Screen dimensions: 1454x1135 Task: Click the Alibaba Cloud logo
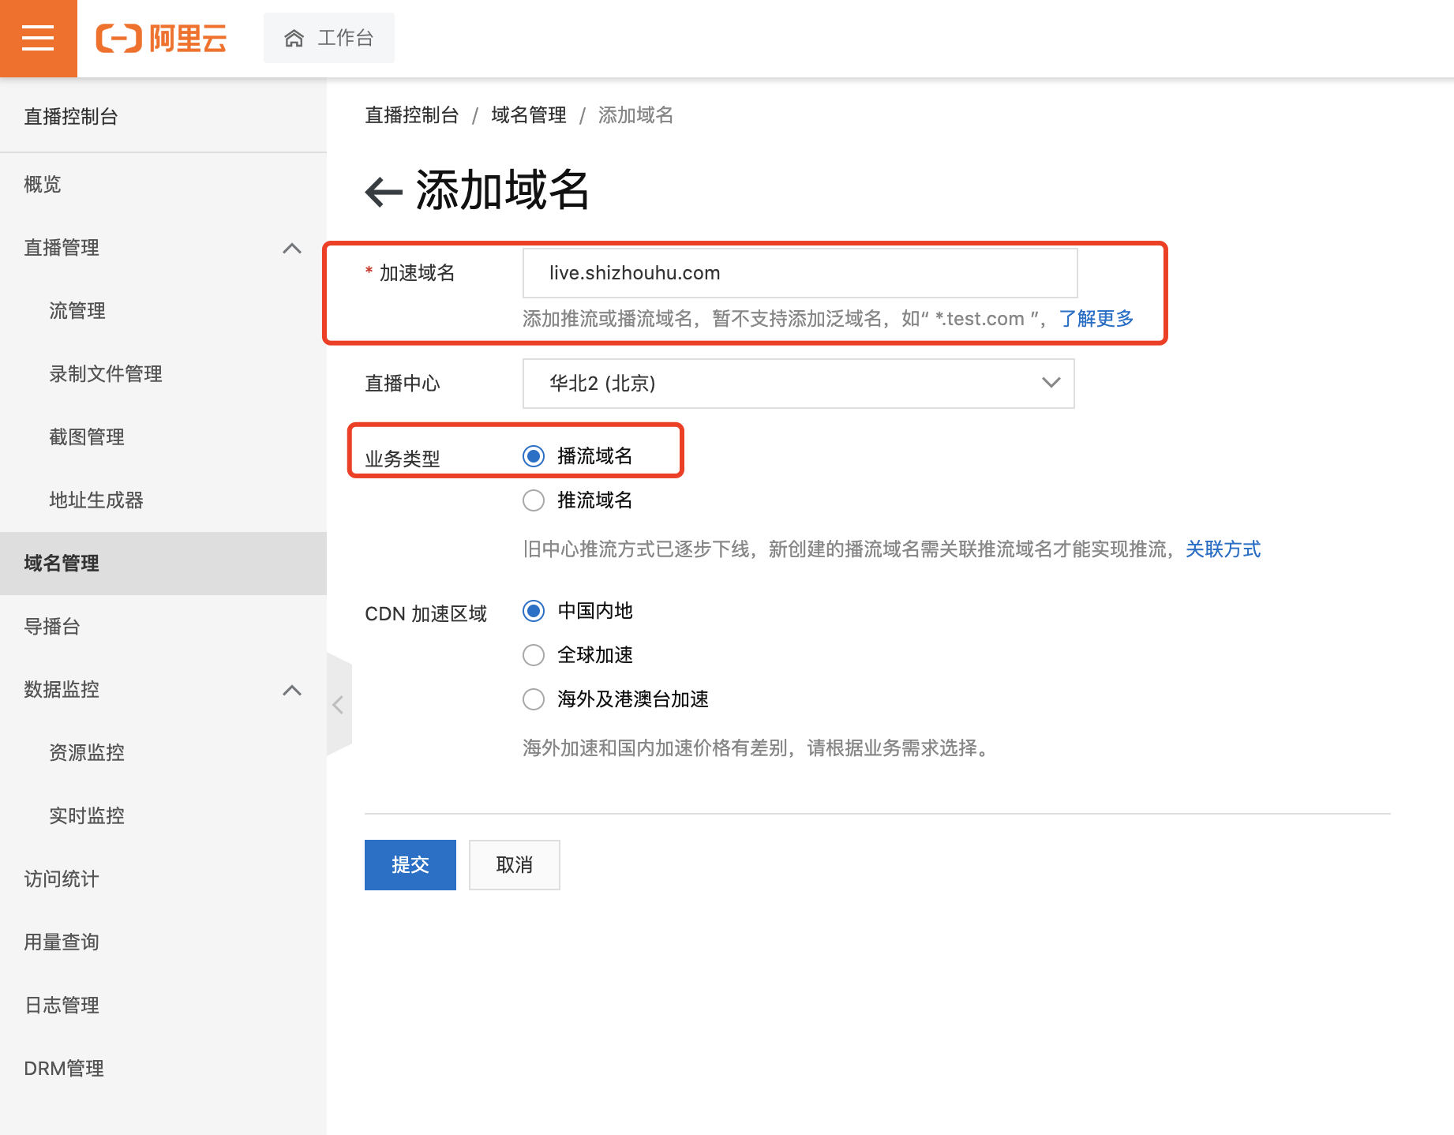(x=161, y=38)
